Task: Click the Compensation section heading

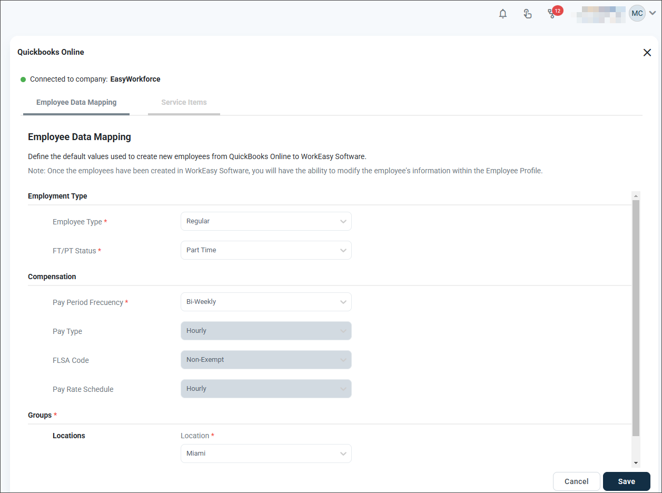Action: point(52,277)
